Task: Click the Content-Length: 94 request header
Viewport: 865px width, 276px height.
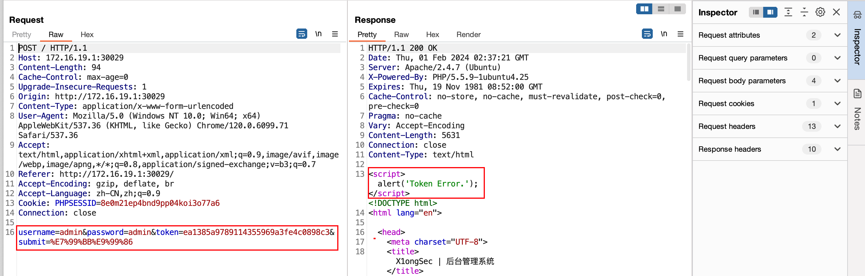Action: tap(59, 67)
